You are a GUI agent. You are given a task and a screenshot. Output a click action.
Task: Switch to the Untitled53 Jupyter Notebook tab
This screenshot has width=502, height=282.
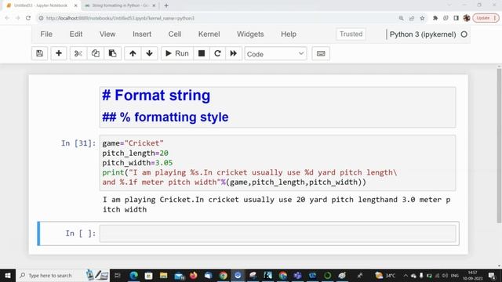[x=41, y=5]
